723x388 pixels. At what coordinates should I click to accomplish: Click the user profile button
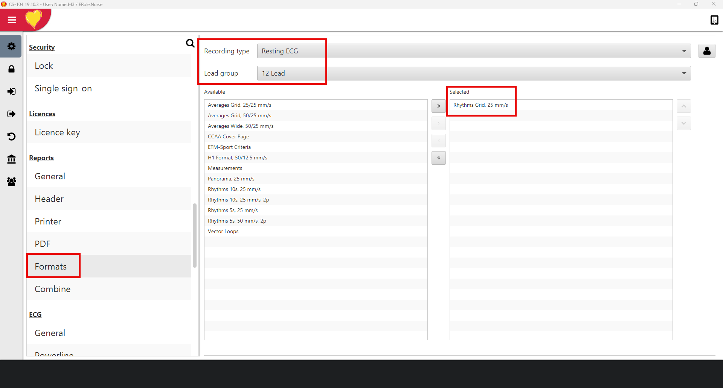click(706, 51)
